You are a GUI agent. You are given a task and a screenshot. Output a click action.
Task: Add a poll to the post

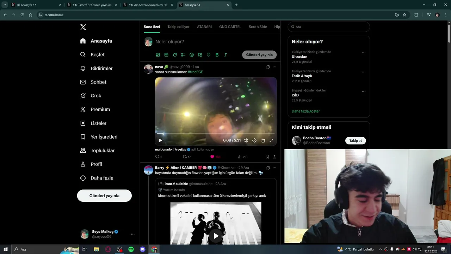[183, 55]
